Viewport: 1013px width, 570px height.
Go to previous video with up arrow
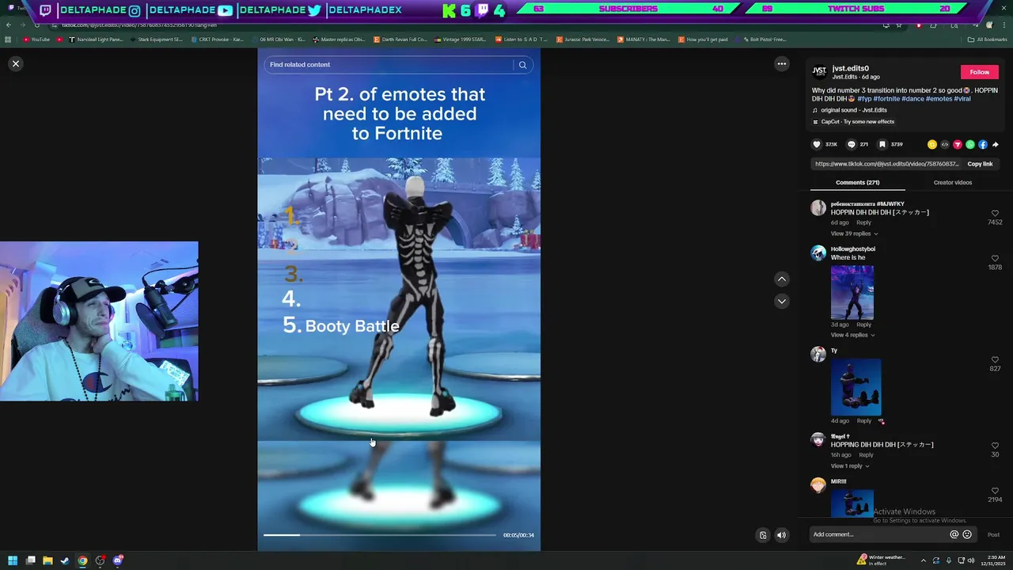pyautogui.click(x=781, y=279)
